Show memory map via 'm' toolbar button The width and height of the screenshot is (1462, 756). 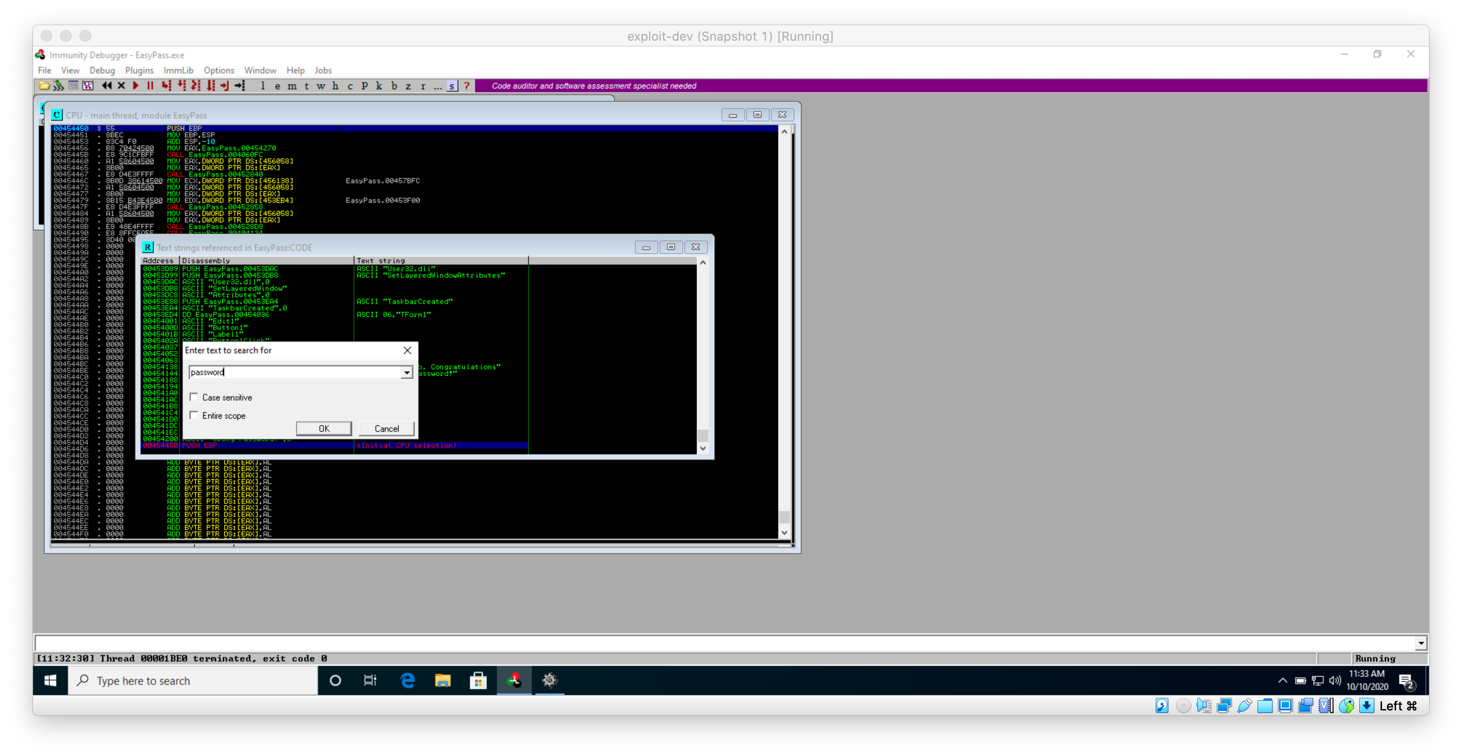pyautogui.click(x=292, y=86)
